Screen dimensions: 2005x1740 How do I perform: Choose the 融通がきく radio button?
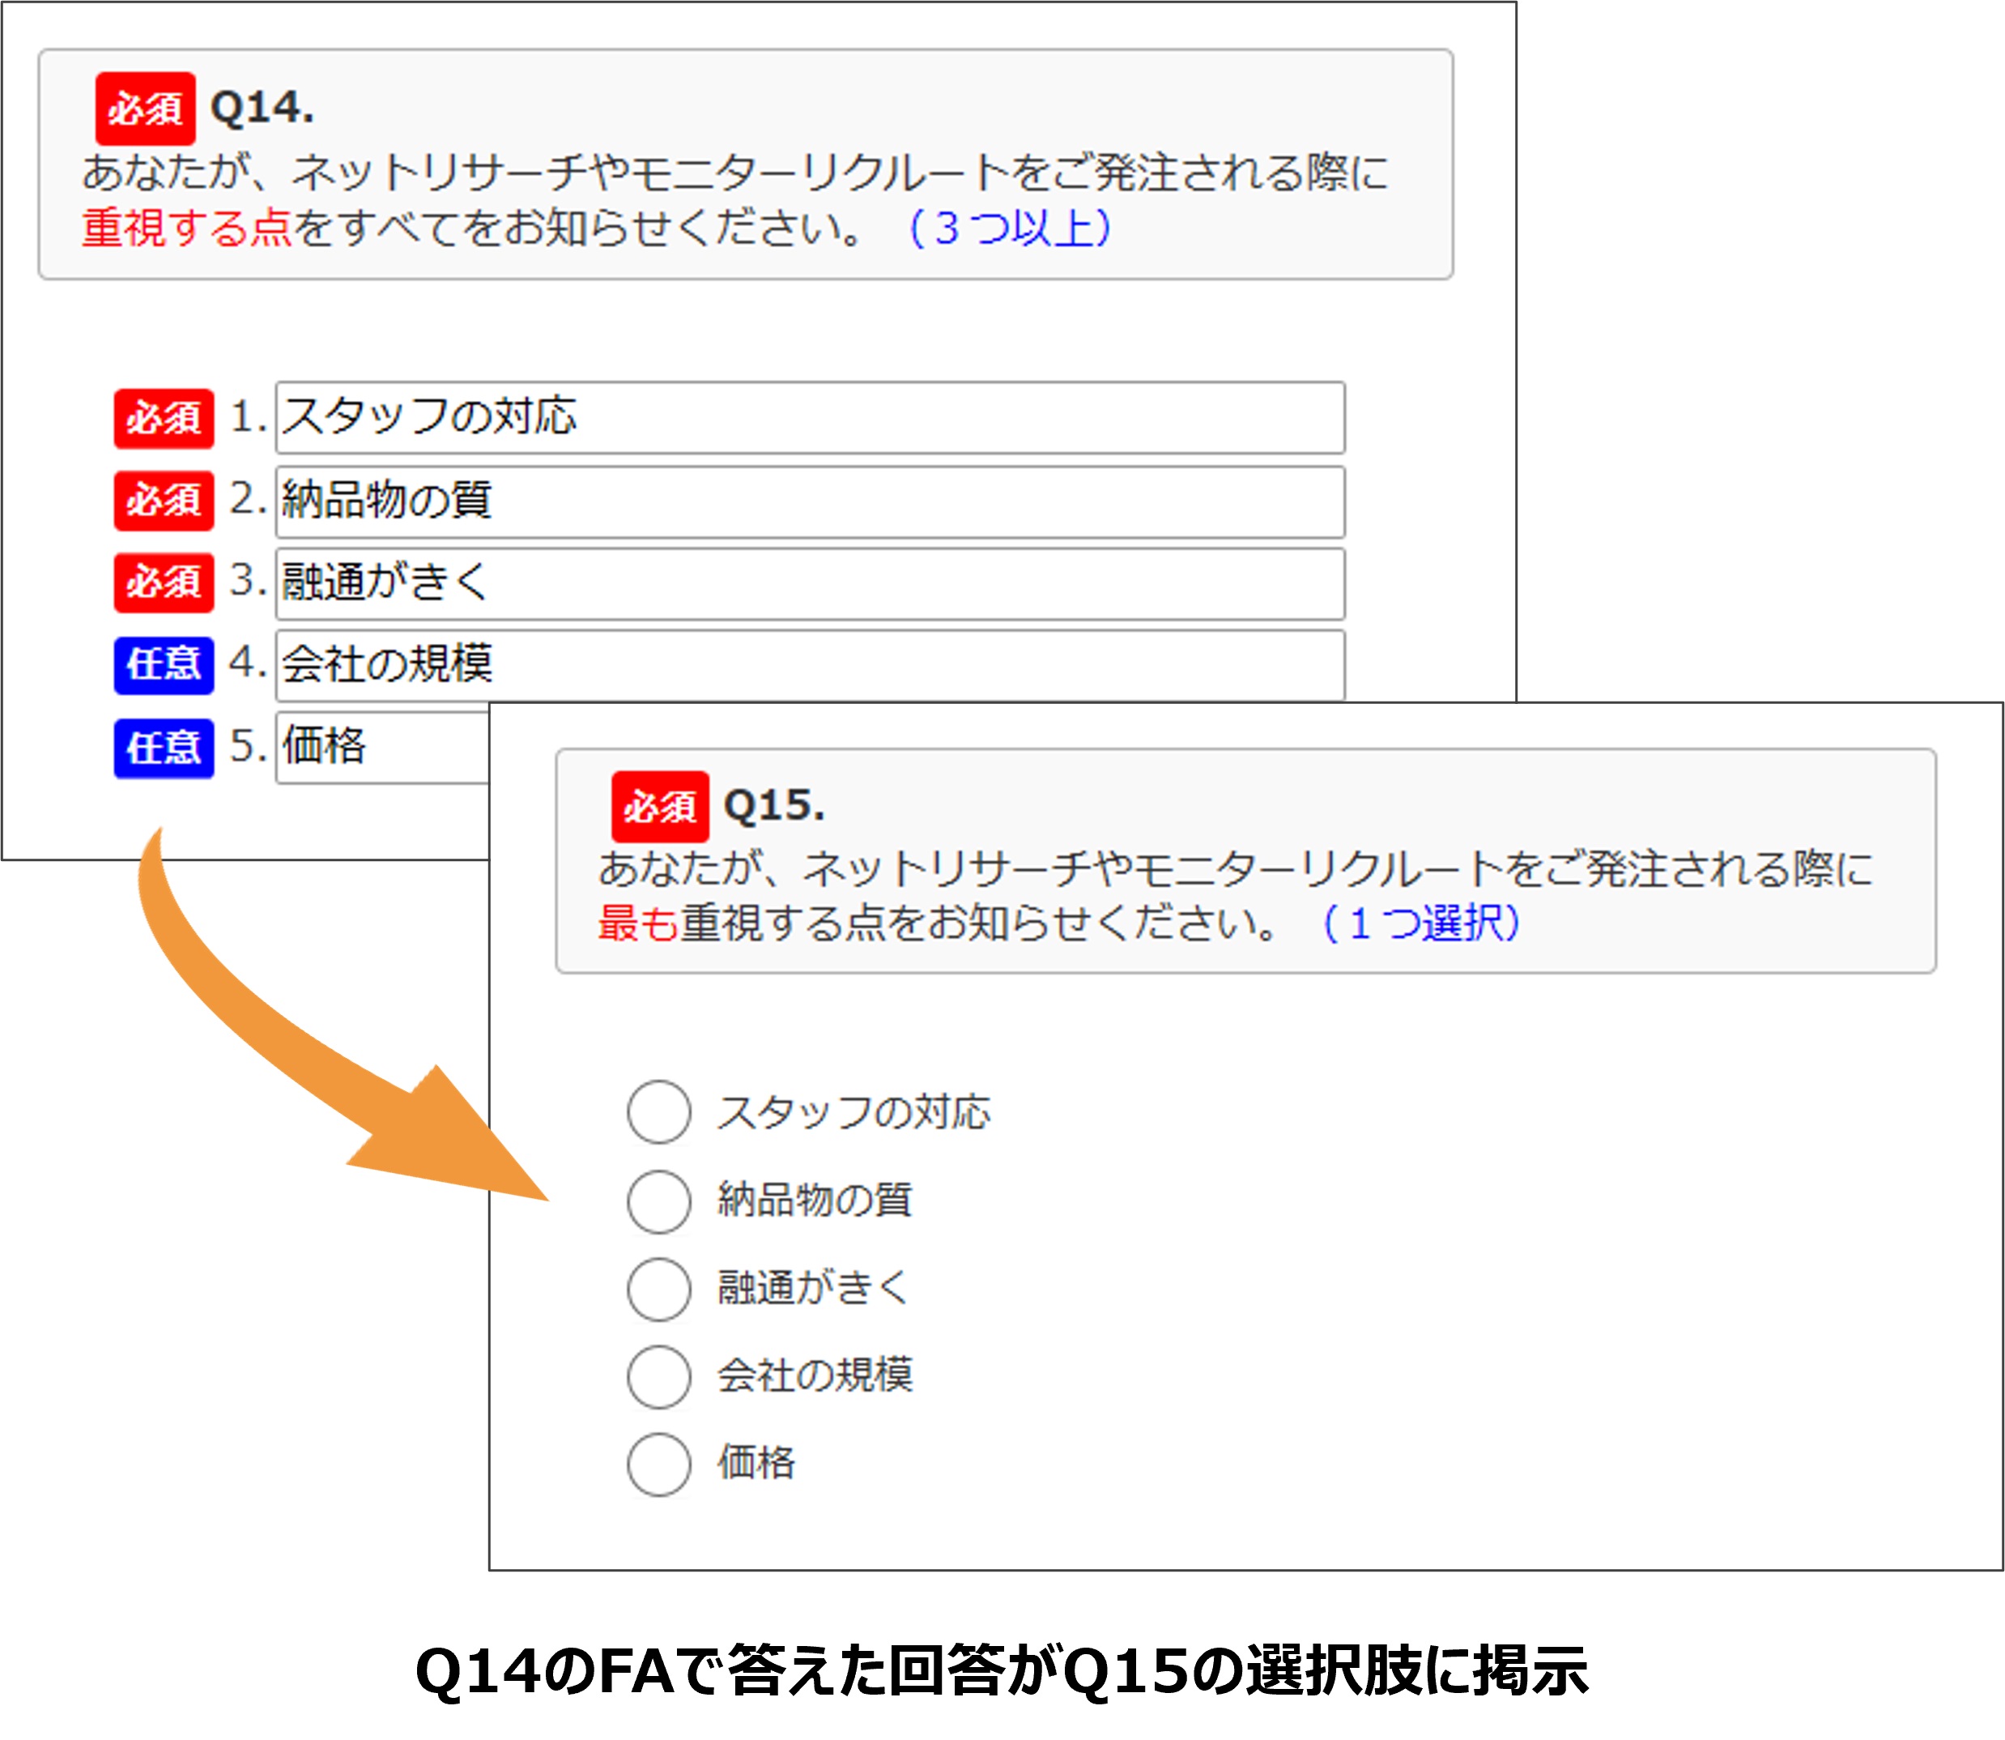click(659, 1290)
